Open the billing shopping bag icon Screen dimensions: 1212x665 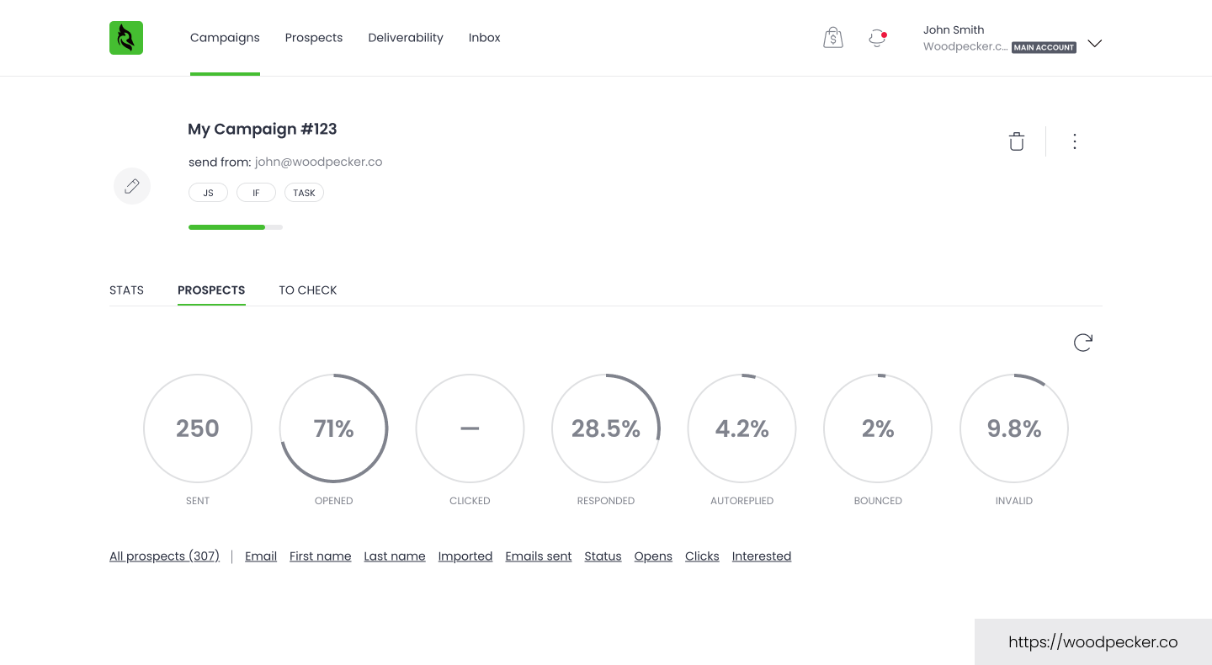coord(832,38)
